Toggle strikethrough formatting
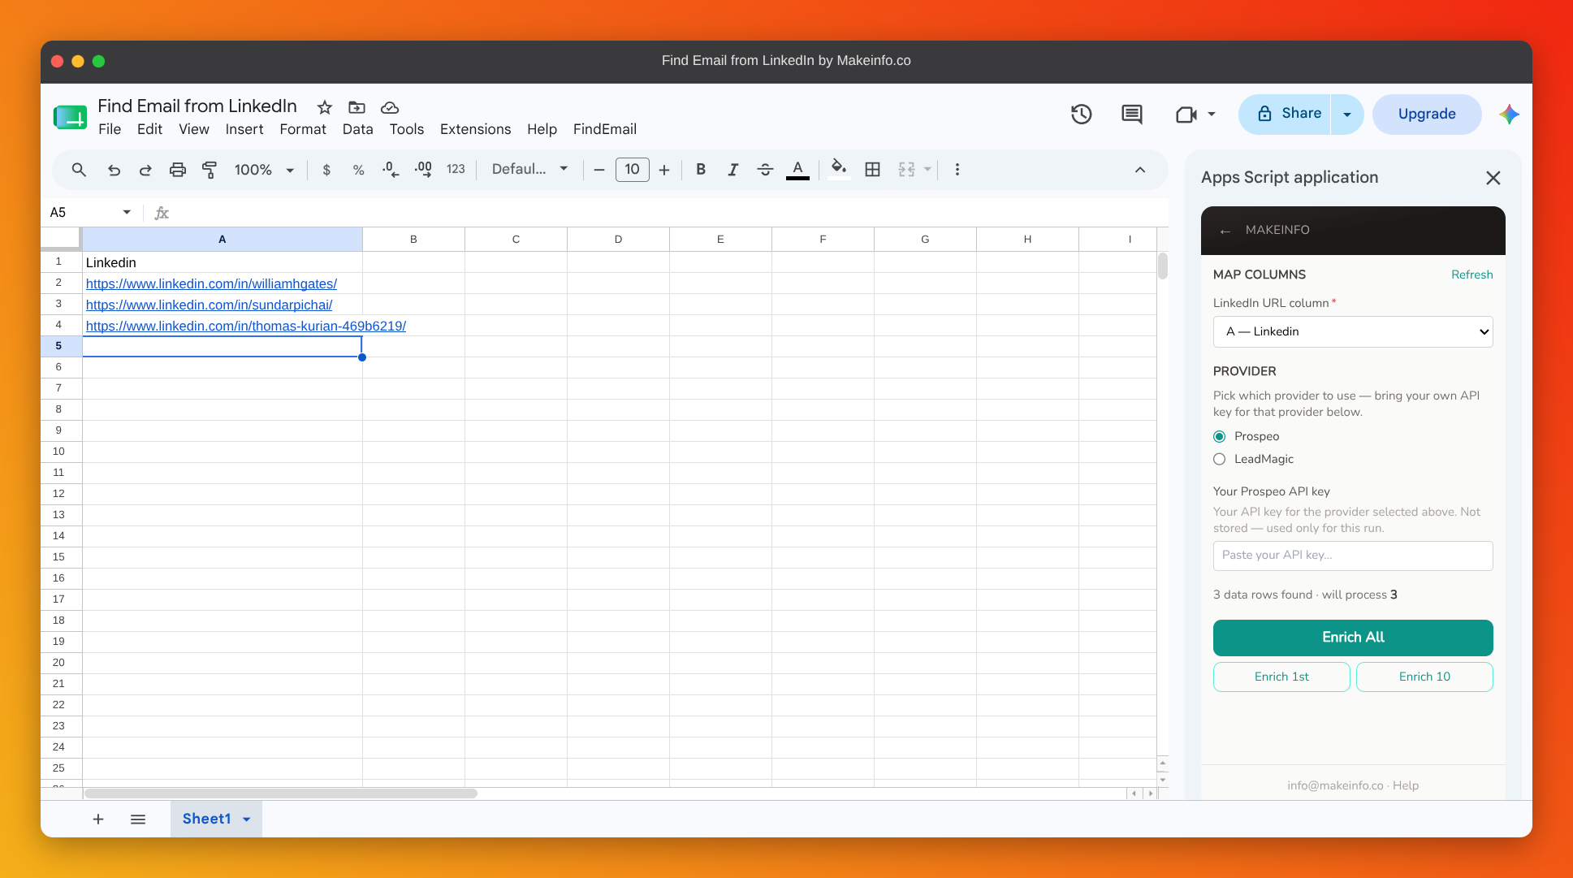1573x878 pixels. [x=765, y=170]
